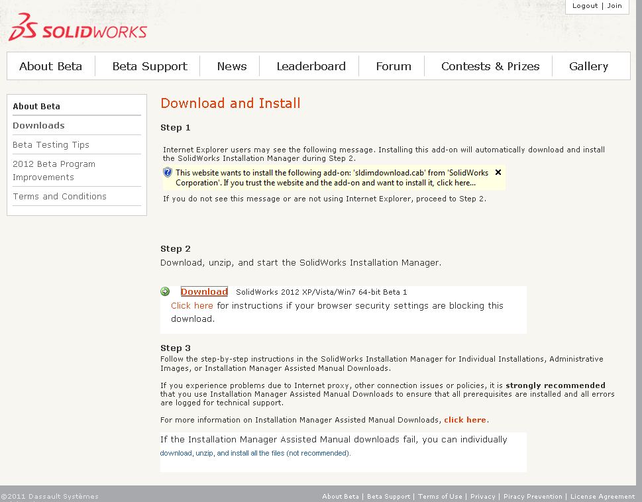Open Contests & Prizes
Screen dimensions: 642x502
point(490,66)
